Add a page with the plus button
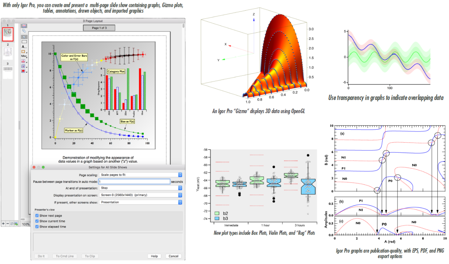 (x=3, y=224)
